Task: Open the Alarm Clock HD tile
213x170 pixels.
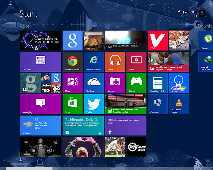Action: 41,41
